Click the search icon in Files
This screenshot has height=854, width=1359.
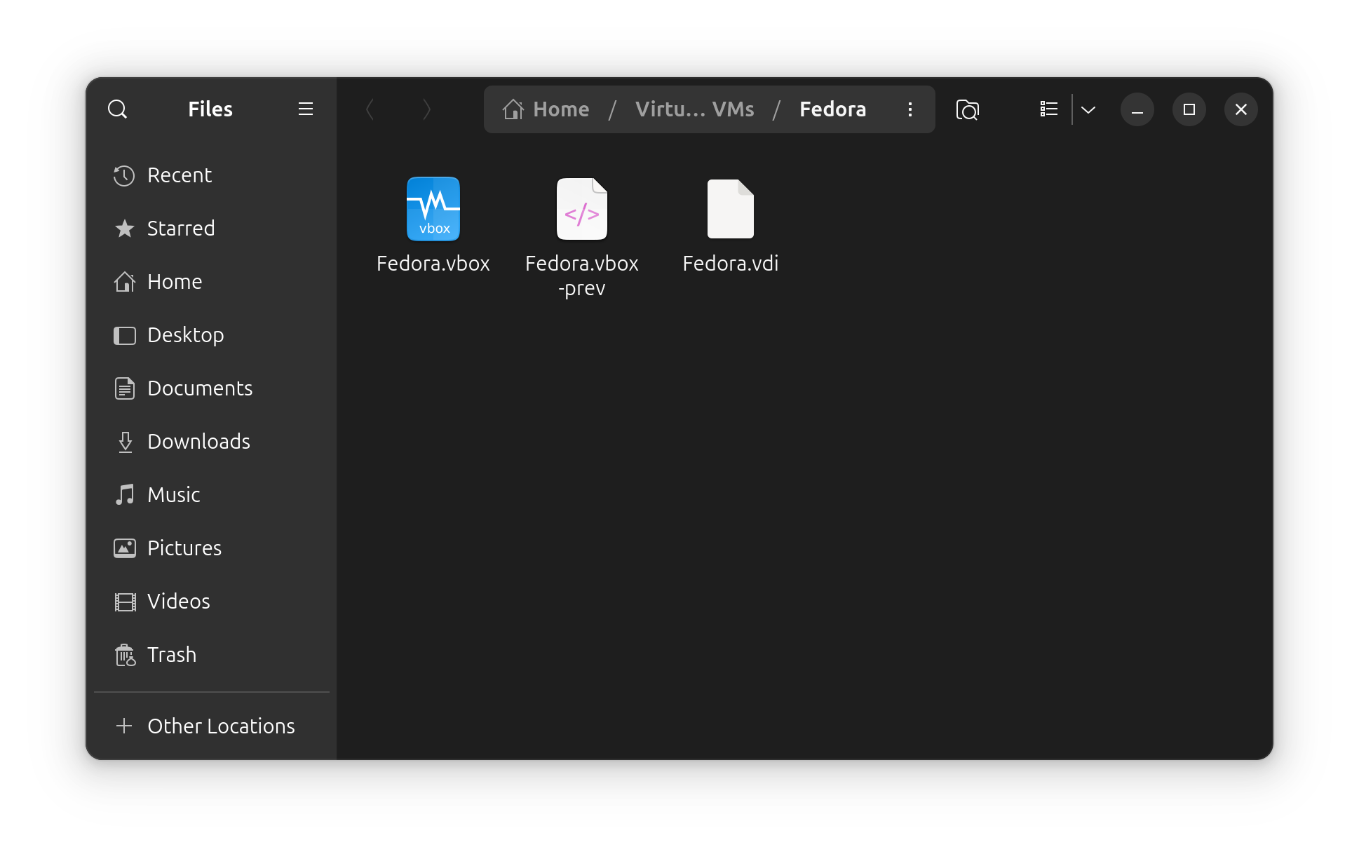tap(118, 109)
